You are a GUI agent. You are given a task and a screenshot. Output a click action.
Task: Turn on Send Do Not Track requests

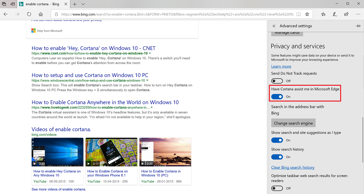(x=277, y=81)
